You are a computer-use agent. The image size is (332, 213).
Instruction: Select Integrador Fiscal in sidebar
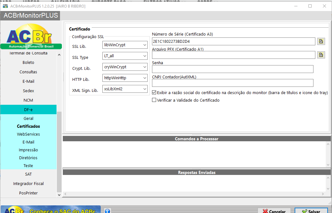[28, 183]
